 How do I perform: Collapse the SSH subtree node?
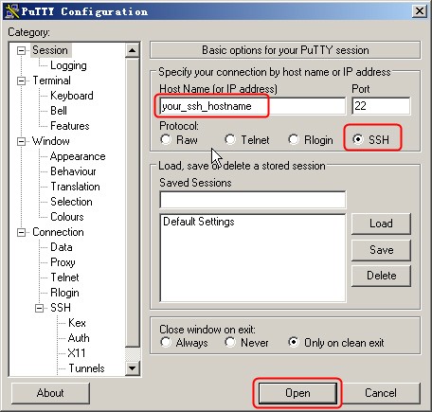click(39, 308)
